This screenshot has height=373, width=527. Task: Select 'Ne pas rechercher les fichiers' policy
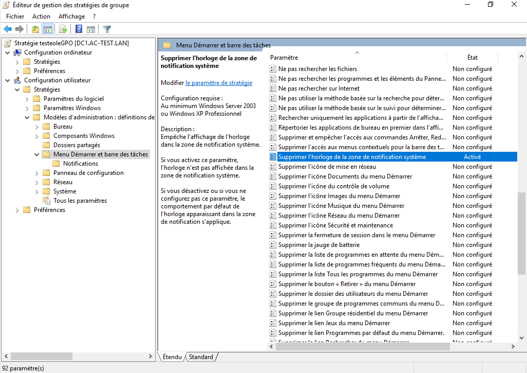[317, 68]
